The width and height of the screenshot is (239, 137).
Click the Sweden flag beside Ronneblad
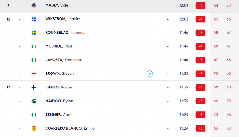[34, 33]
